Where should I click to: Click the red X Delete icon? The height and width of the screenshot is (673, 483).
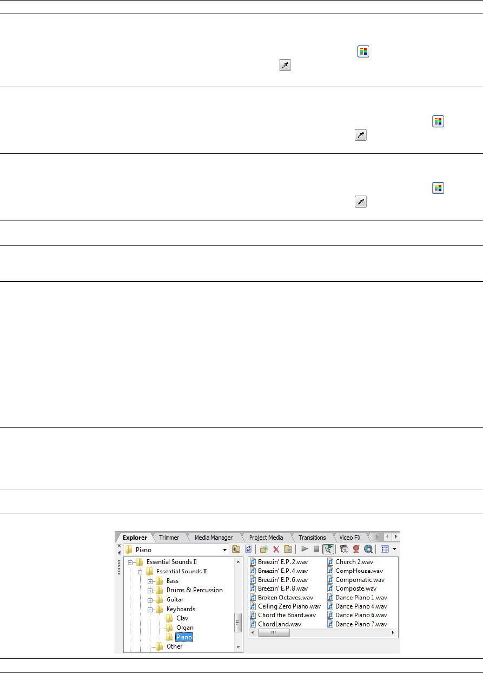click(x=276, y=549)
